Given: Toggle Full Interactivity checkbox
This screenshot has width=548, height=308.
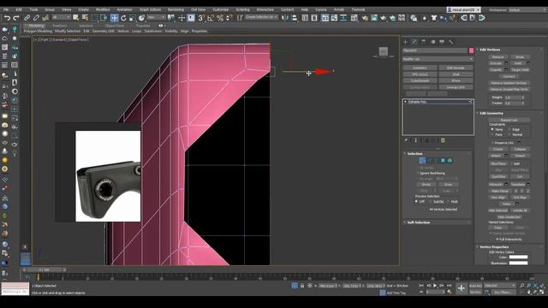Looking at the screenshot, I should point(497,240).
